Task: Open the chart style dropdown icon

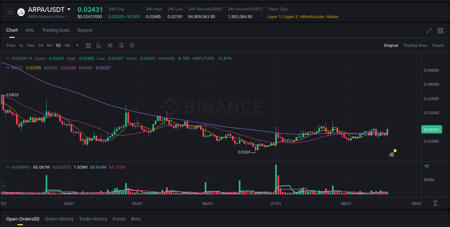Action: (x=99, y=45)
